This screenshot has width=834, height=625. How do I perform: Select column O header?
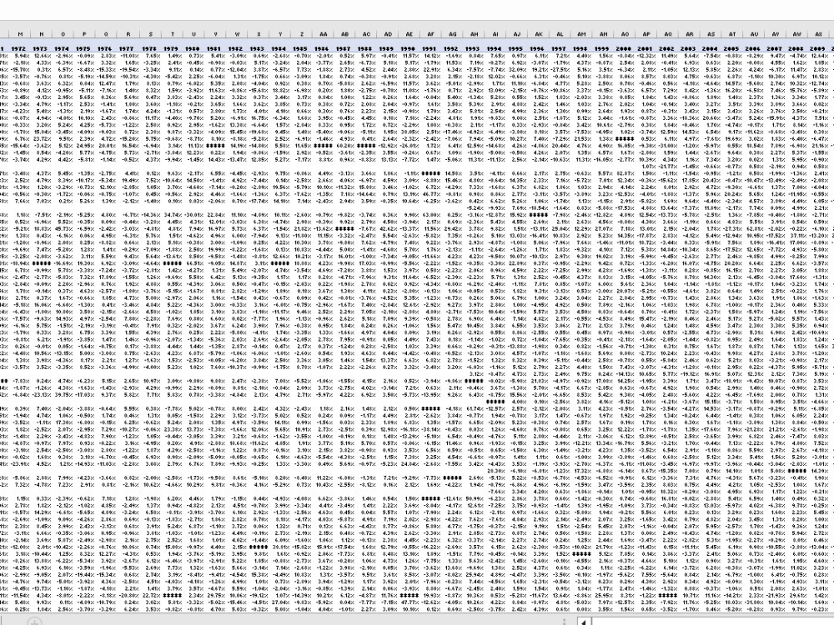[x=63, y=34]
